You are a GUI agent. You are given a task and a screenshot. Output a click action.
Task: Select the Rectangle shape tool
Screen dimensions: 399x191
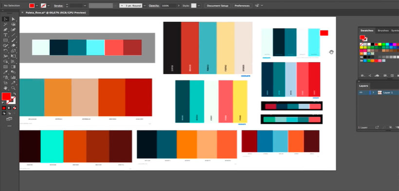point(5,40)
